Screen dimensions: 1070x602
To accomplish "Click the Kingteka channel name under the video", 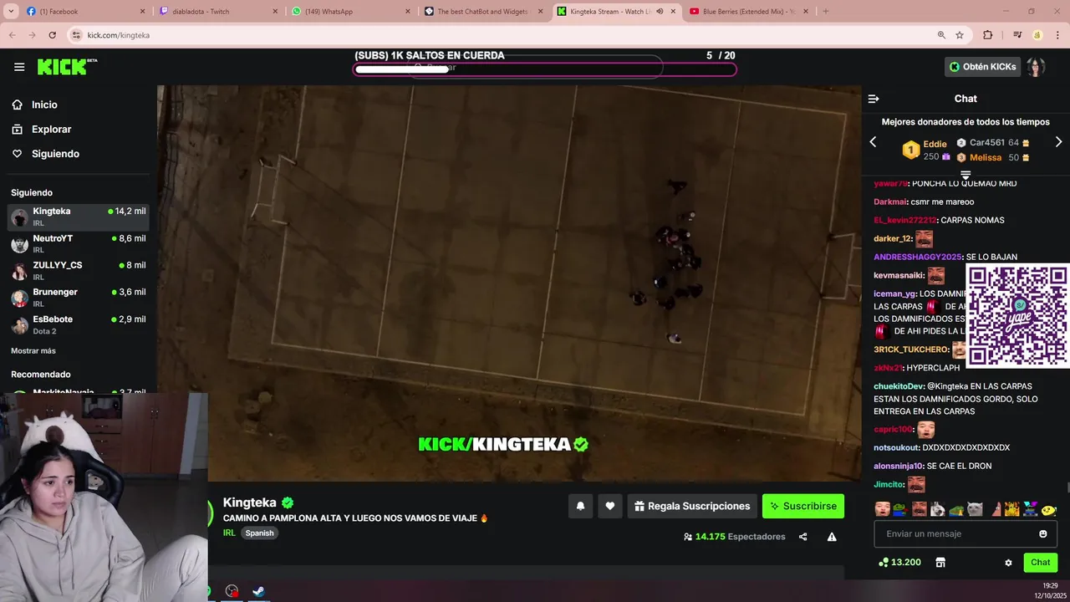I will click(x=249, y=503).
